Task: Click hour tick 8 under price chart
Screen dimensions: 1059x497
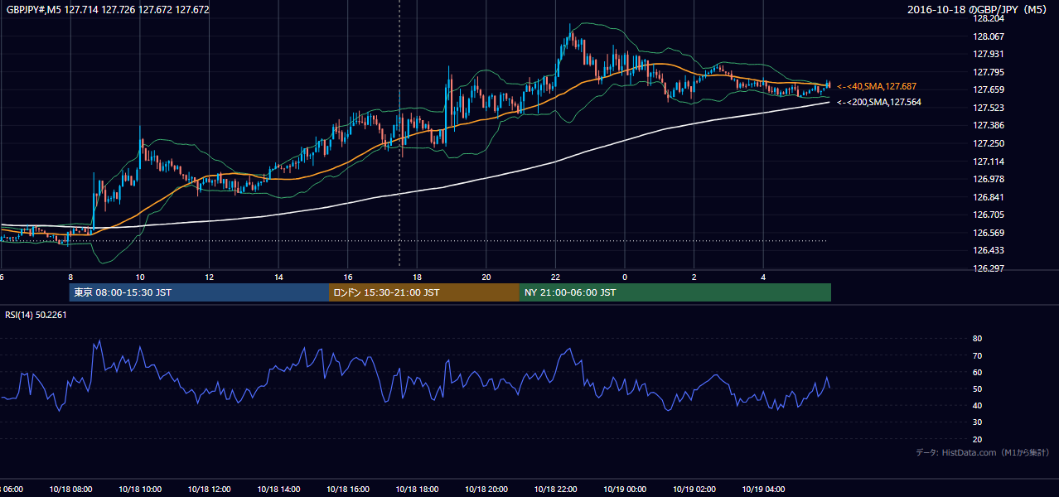Action: pos(70,277)
